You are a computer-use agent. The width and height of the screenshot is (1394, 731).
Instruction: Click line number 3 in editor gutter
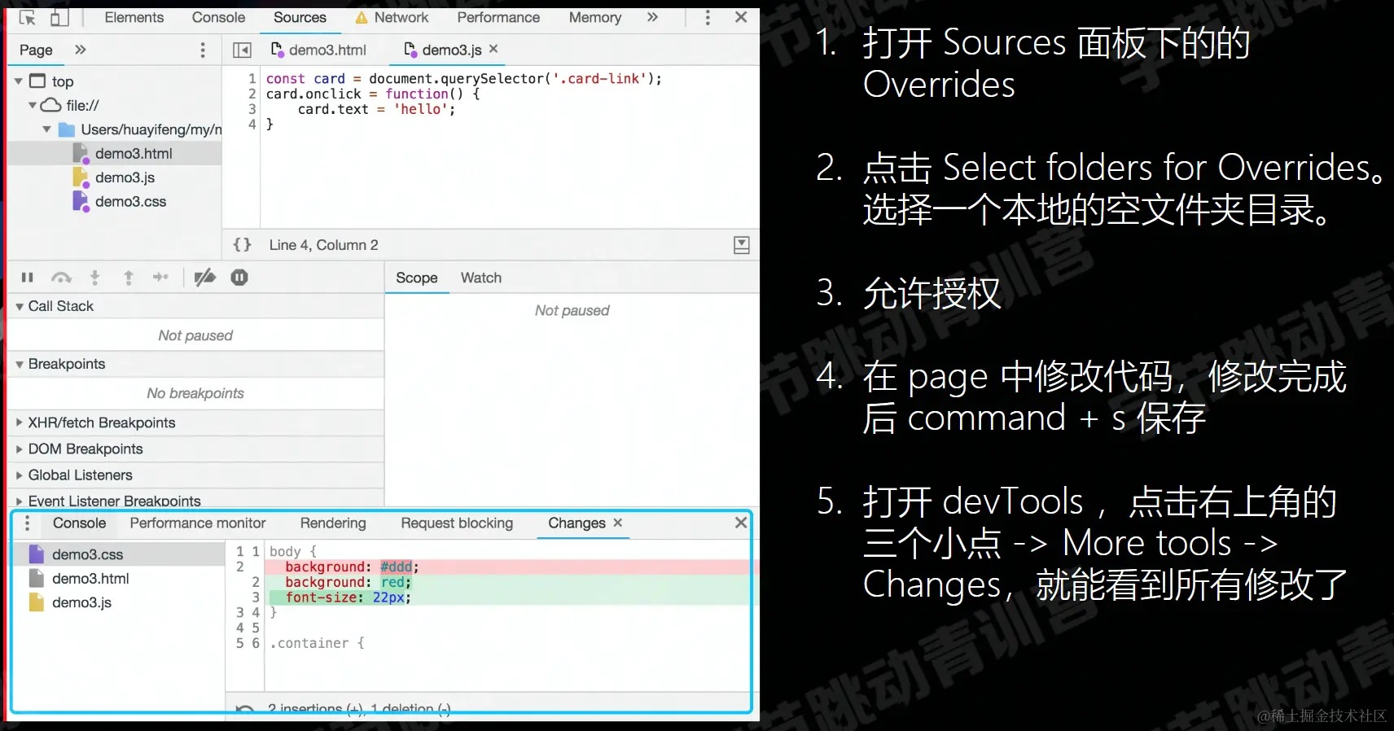click(x=252, y=109)
